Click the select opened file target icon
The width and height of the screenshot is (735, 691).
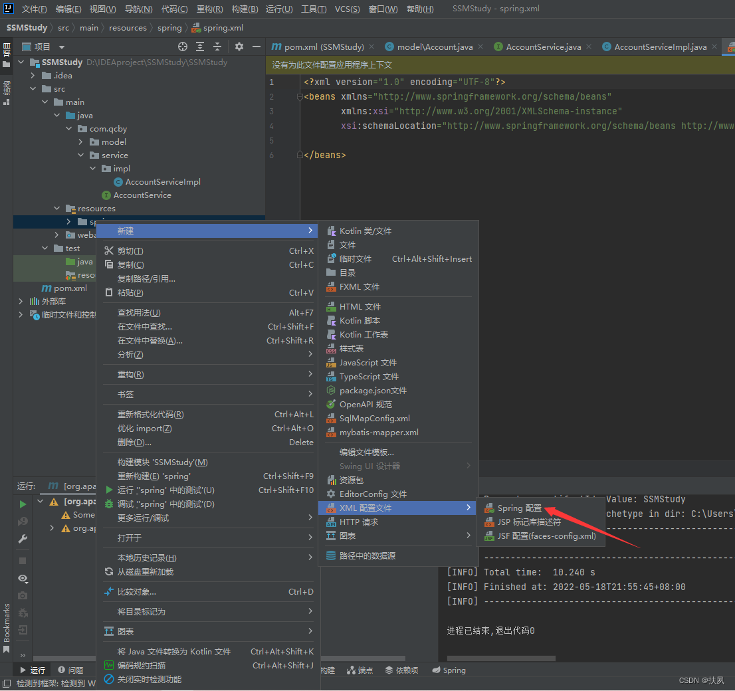pyautogui.click(x=183, y=47)
